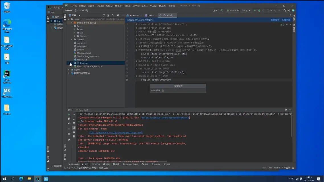Collapse all in project tree toolbar

[x=113, y=15]
